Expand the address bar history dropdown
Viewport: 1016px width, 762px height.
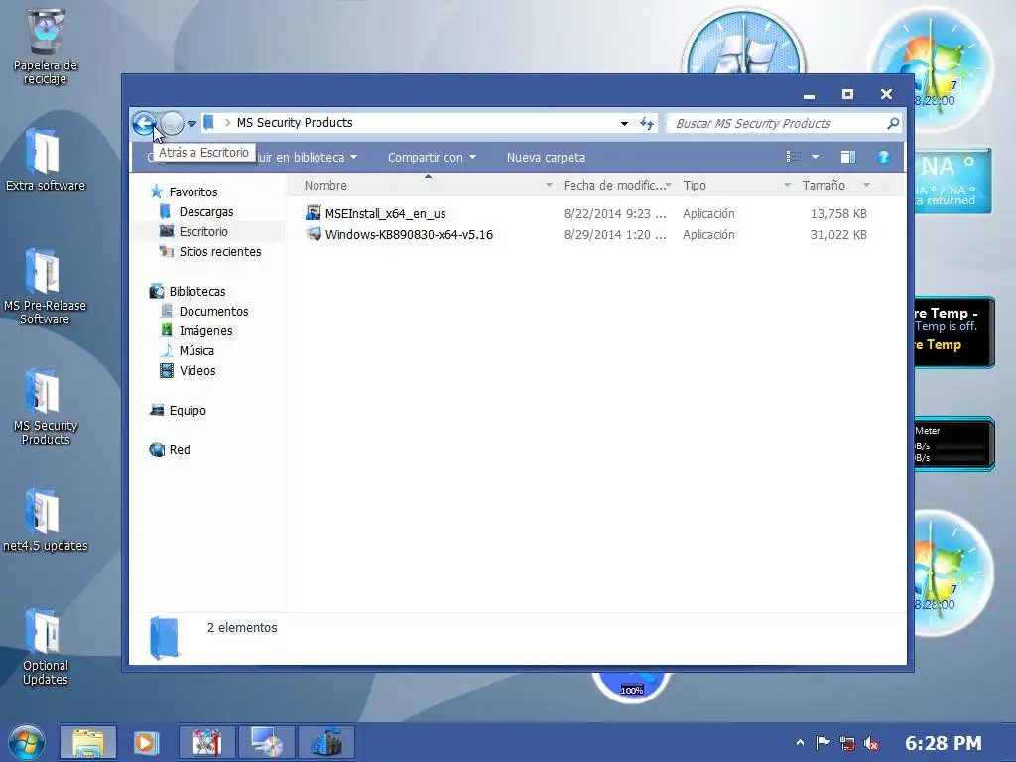[x=624, y=123]
